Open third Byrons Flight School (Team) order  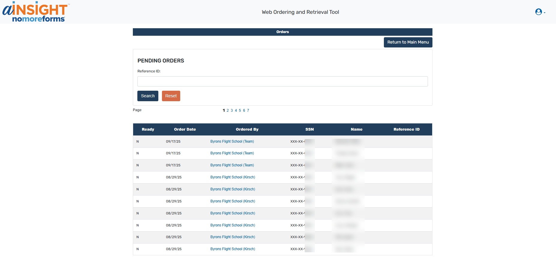point(232,165)
